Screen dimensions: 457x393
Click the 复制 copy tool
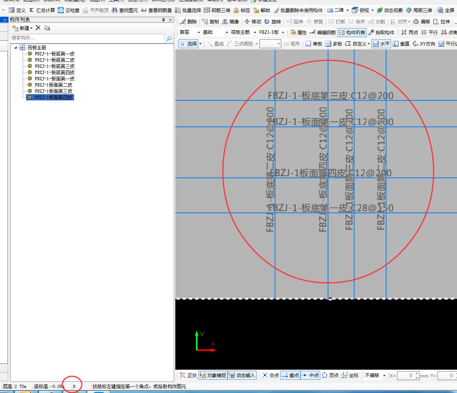pos(210,21)
